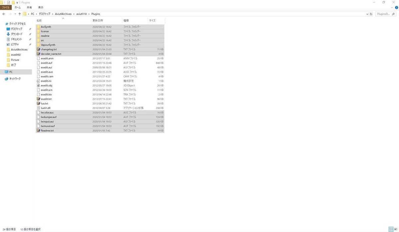Select the exedit.aui file icon
Screen dimensions: 399x232
[x=38, y=67]
